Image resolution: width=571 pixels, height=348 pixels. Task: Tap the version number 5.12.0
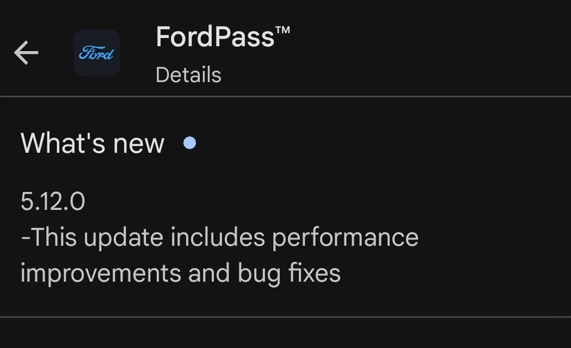[x=52, y=203]
